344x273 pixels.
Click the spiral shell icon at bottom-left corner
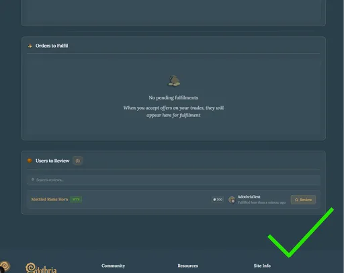(x=5, y=267)
